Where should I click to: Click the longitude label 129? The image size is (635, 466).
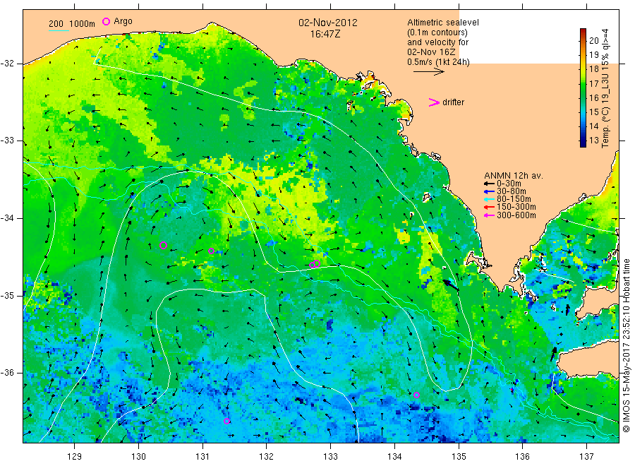[75, 457]
